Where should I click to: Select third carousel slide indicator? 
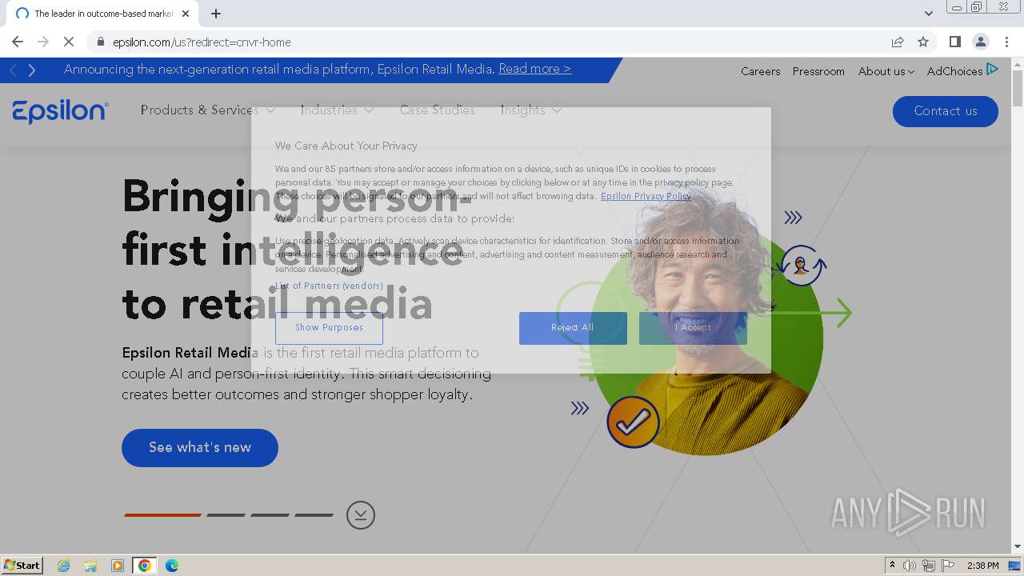point(270,515)
